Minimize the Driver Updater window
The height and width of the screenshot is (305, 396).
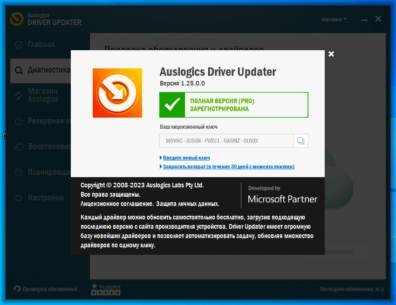point(364,20)
